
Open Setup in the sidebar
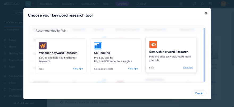[12, 40]
